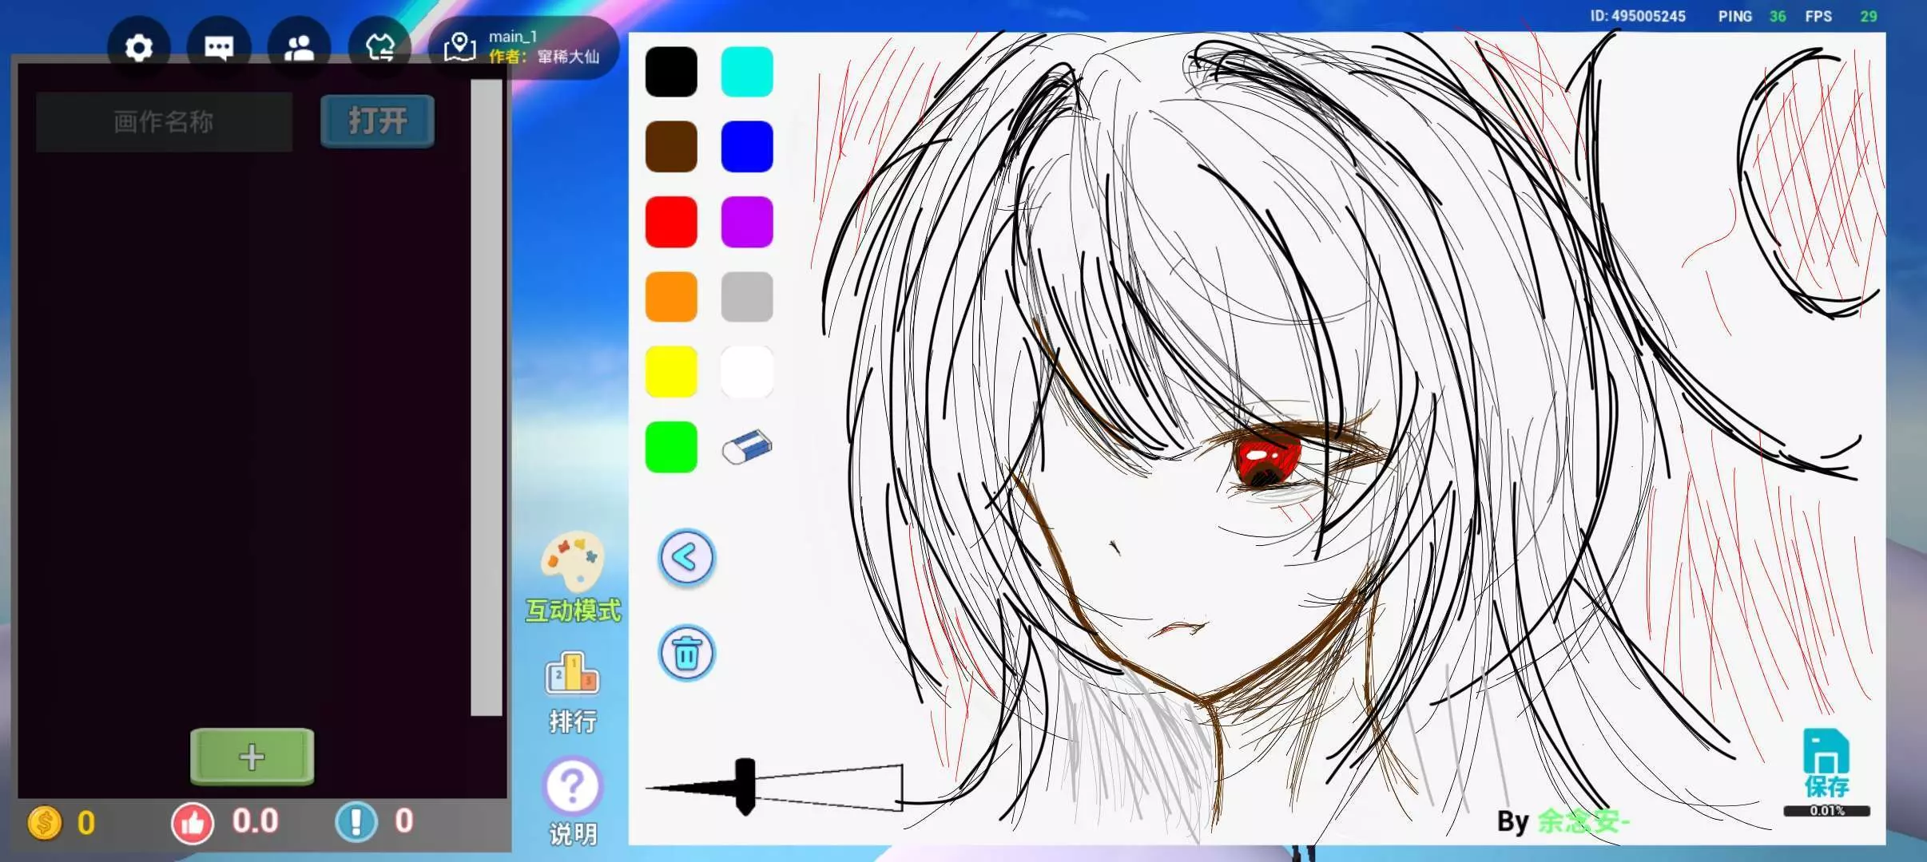Click the undo back arrow button

coord(686,557)
